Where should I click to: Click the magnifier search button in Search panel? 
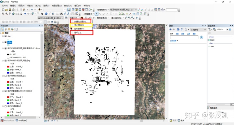[x=201, y=37]
